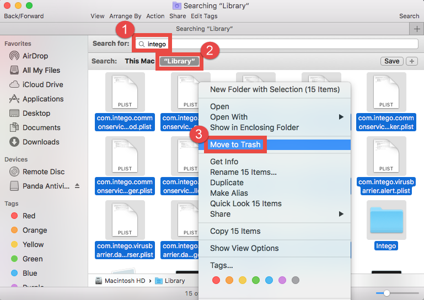Choose Move to Trash
Viewport: 424px width, 300px height.
coord(275,144)
